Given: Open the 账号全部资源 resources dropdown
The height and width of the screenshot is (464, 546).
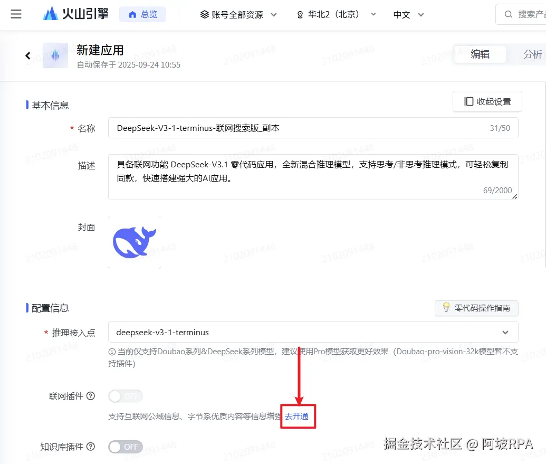Looking at the screenshot, I should point(238,15).
